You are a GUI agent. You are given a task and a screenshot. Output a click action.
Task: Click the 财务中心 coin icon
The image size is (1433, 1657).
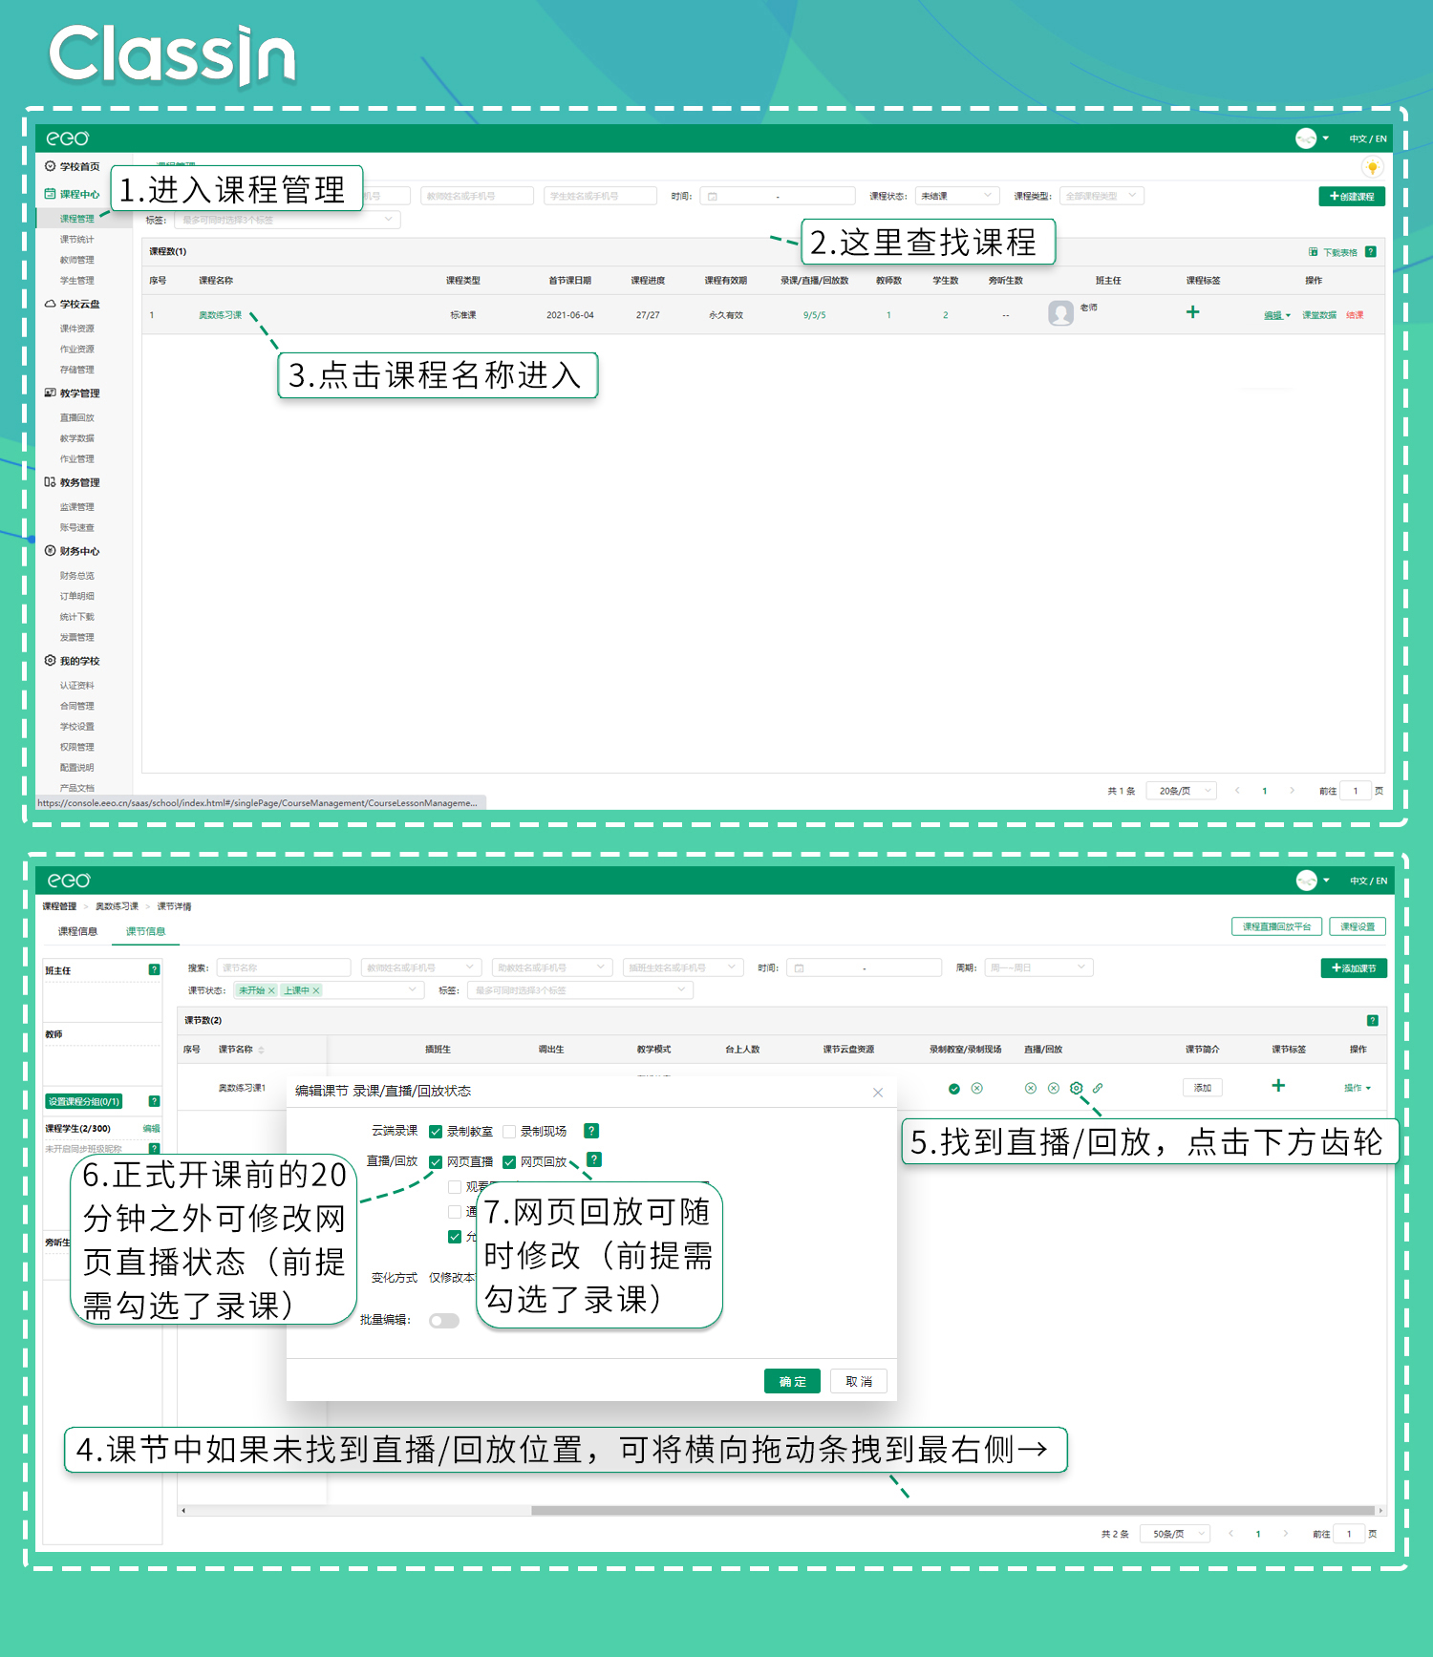tap(50, 551)
